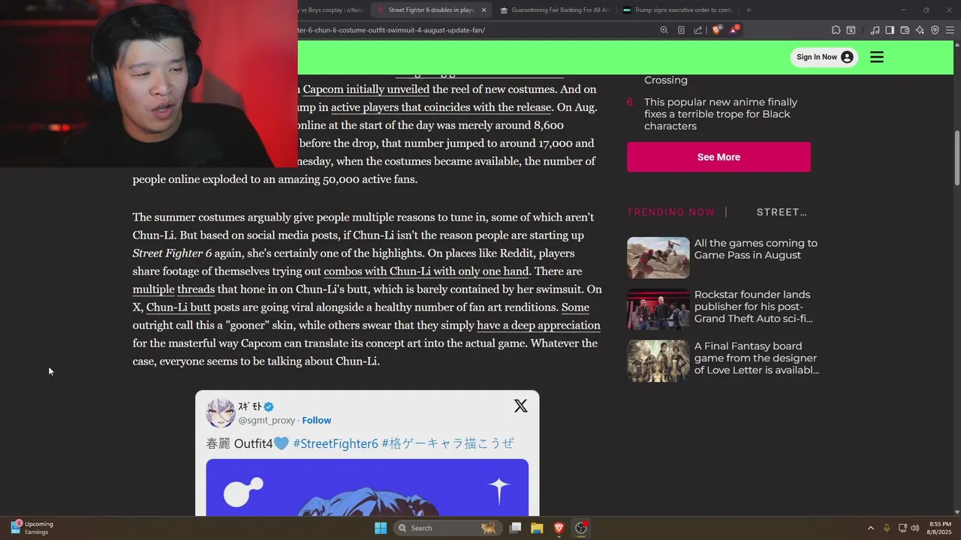This screenshot has width=961, height=540.
Task: Open Leo AI sparkle icon
Action: (920, 30)
